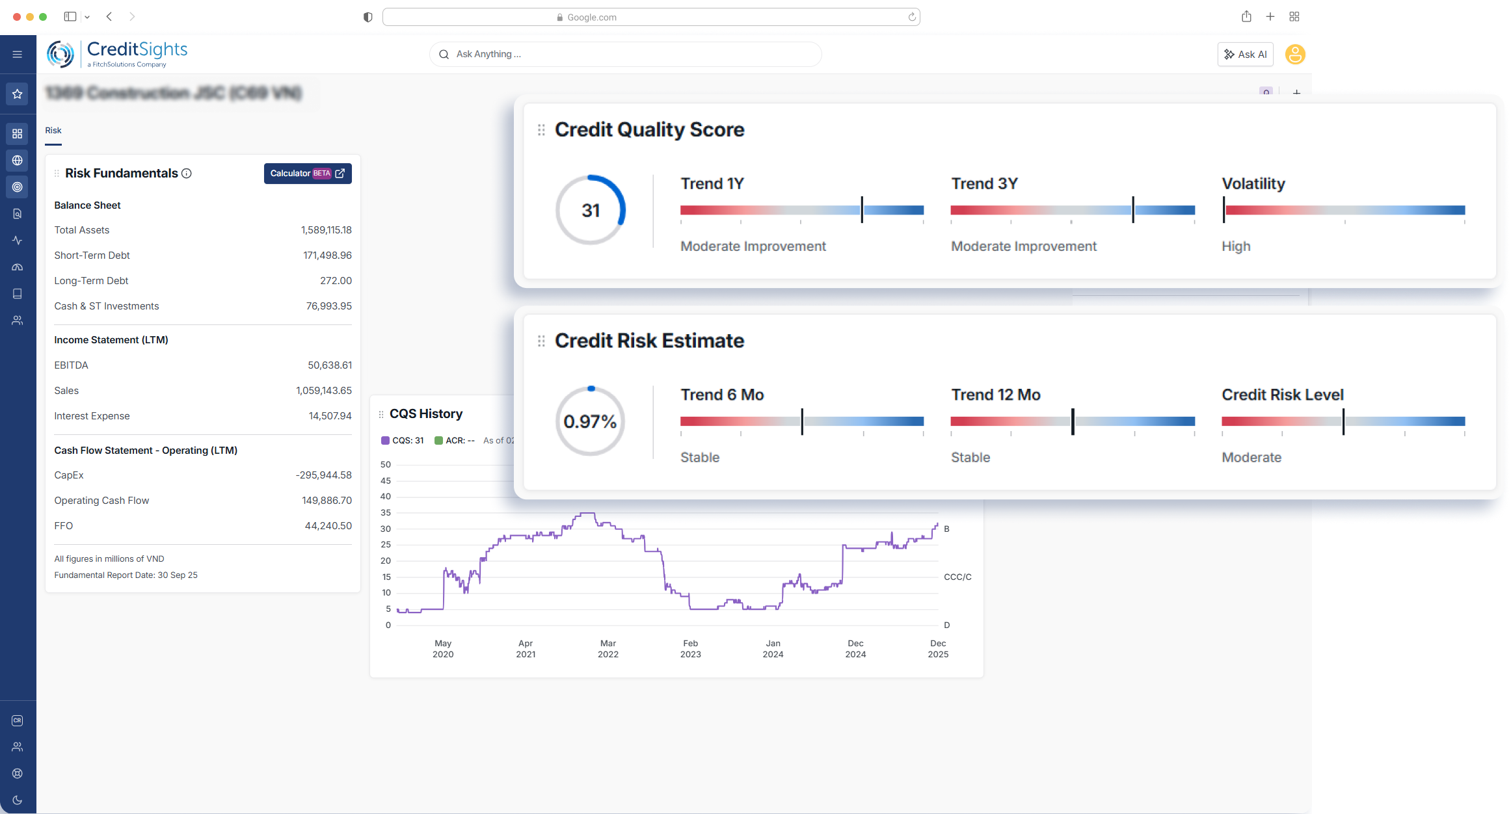The width and height of the screenshot is (1511, 814).
Task: Open the favorites star in sidebar
Action: point(18,94)
